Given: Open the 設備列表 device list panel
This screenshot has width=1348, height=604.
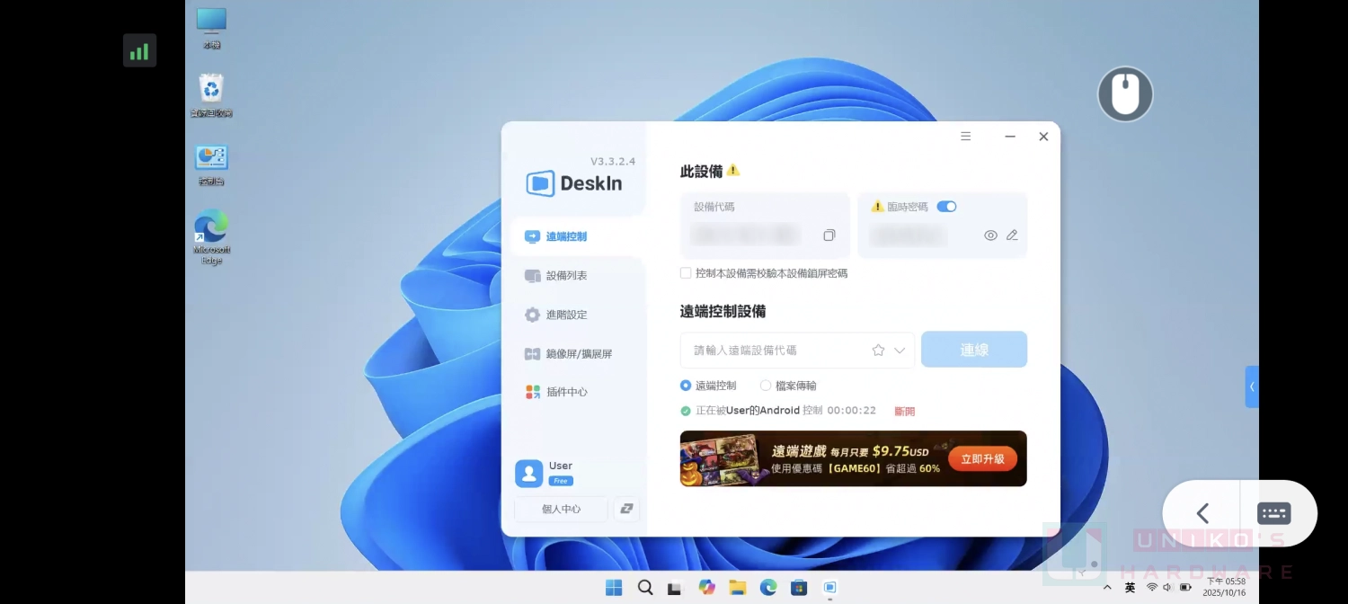Looking at the screenshot, I should coord(566,275).
